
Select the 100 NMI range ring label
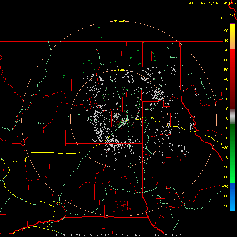[x=119, y=21]
